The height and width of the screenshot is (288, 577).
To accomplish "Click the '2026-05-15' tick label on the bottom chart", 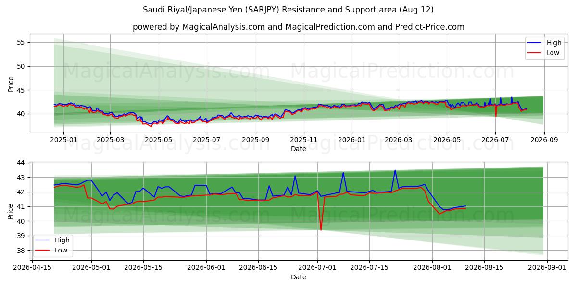I will point(143,268).
